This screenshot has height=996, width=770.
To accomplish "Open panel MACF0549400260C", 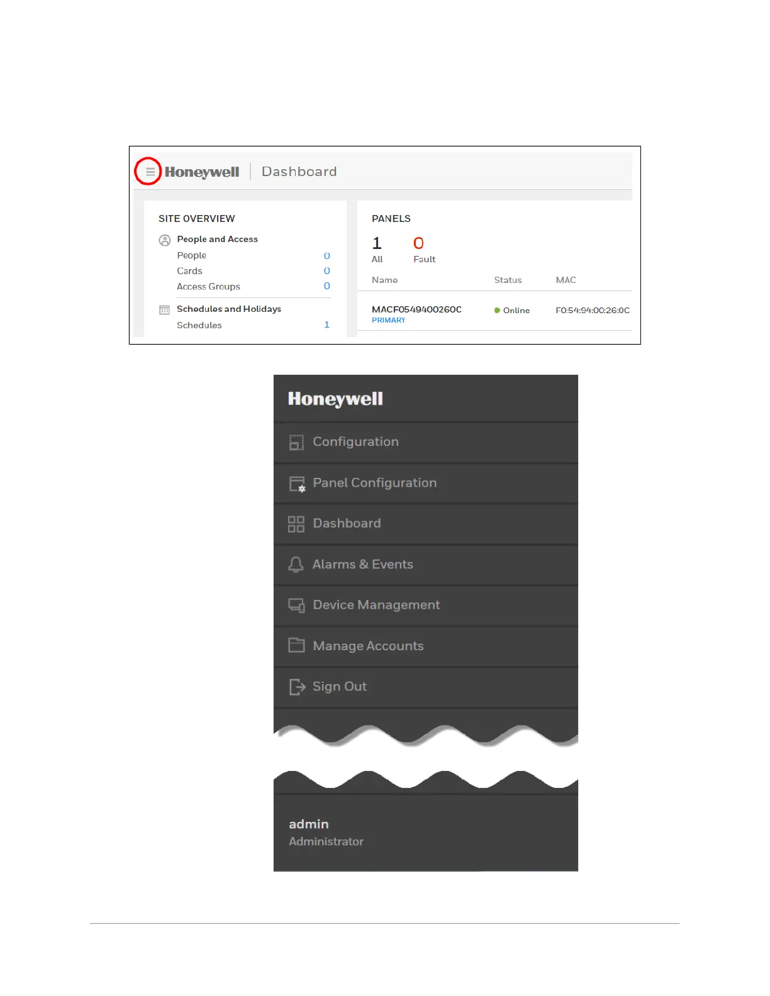I will pos(416,309).
